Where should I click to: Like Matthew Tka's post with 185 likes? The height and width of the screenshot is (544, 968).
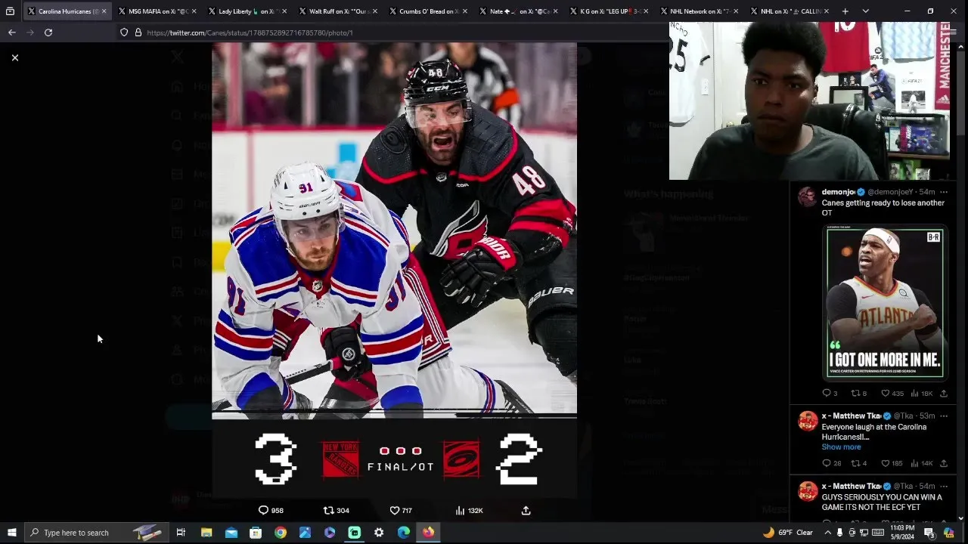[892, 463]
